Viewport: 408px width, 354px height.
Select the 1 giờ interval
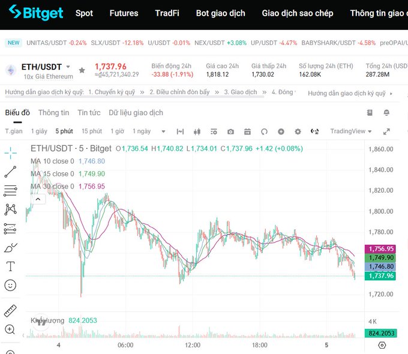[x=118, y=131]
